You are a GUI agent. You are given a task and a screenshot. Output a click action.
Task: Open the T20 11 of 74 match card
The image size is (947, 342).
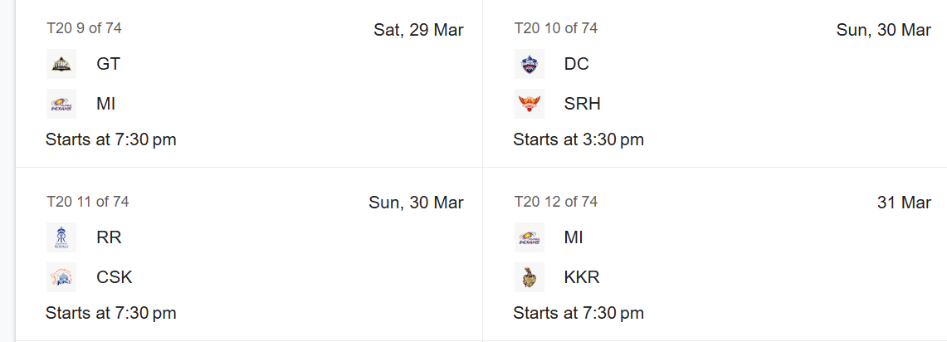point(249,254)
